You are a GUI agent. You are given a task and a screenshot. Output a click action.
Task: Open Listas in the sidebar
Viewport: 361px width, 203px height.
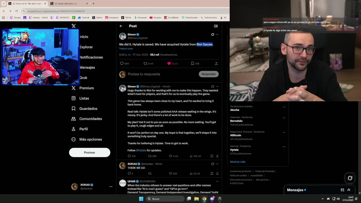[x=80, y=98]
